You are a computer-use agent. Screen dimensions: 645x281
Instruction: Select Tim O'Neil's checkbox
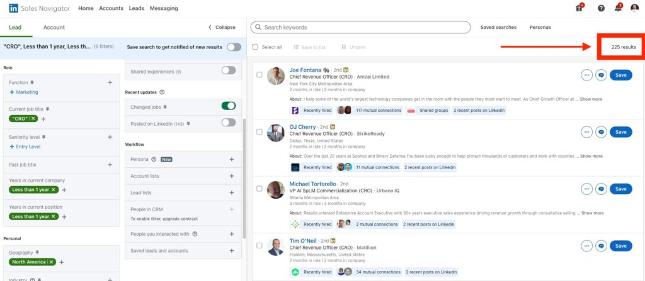(x=259, y=245)
